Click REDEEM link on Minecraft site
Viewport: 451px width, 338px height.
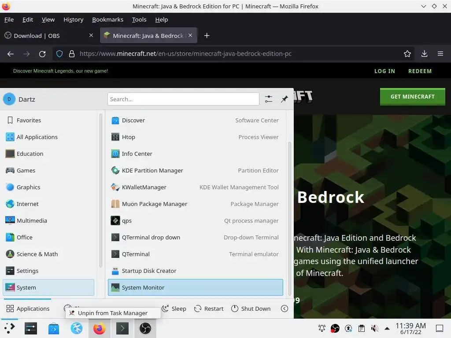(420, 71)
